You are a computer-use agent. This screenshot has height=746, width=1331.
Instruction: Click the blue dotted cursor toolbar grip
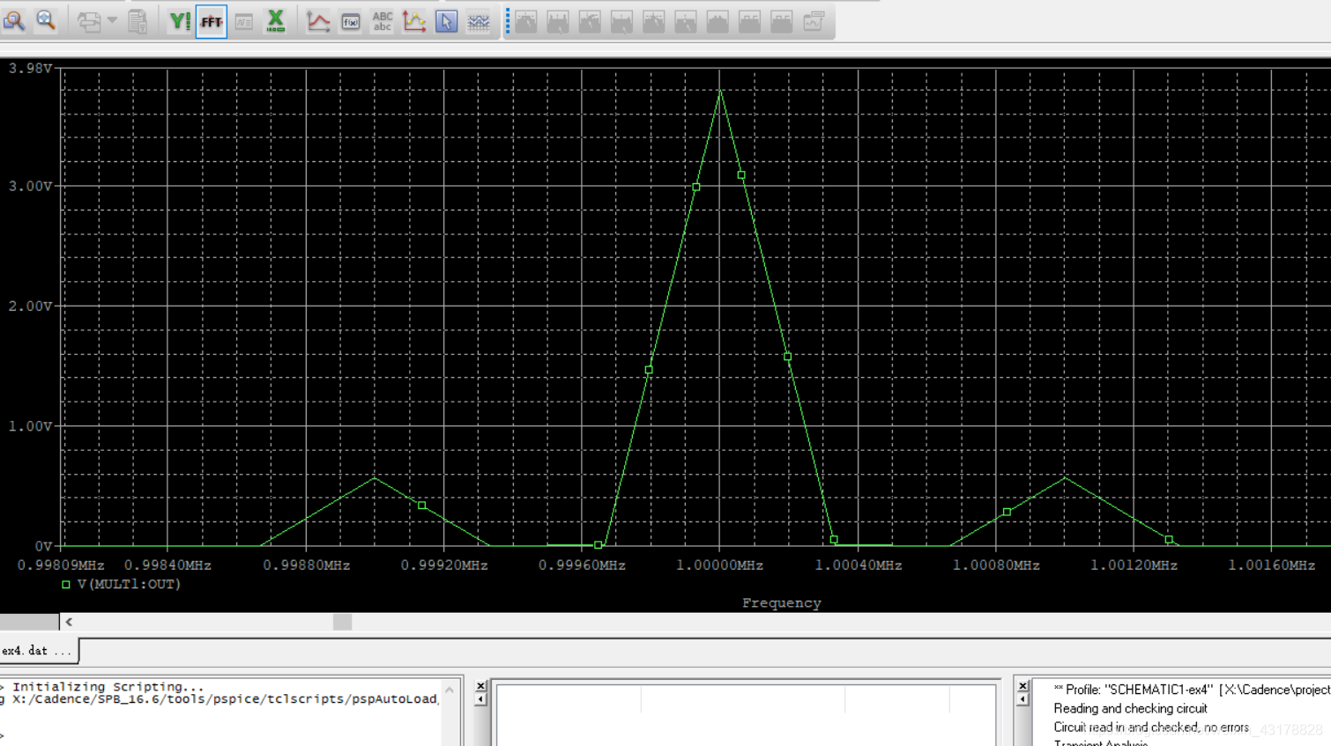click(x=508, y=21)
